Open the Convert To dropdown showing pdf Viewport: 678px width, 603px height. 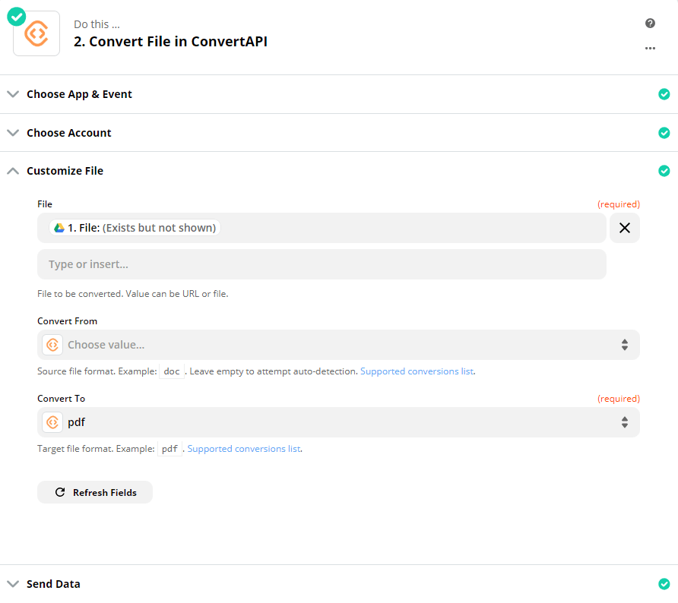(338, 421)
